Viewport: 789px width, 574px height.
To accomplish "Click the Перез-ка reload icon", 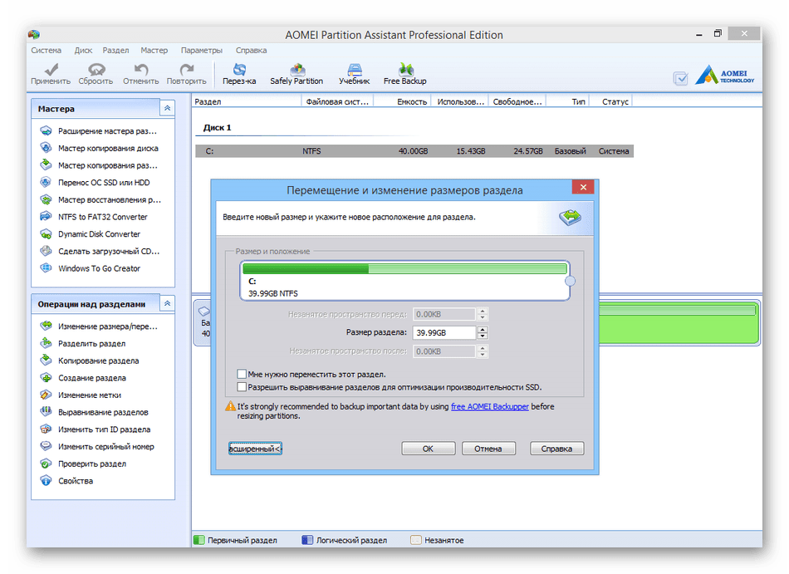I will [239, 69].
